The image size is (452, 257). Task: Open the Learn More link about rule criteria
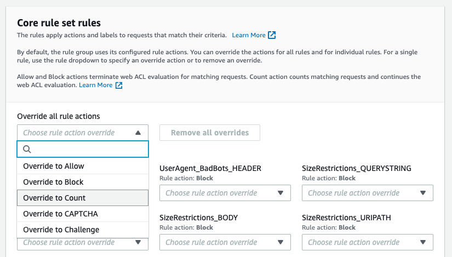point(249,35)
